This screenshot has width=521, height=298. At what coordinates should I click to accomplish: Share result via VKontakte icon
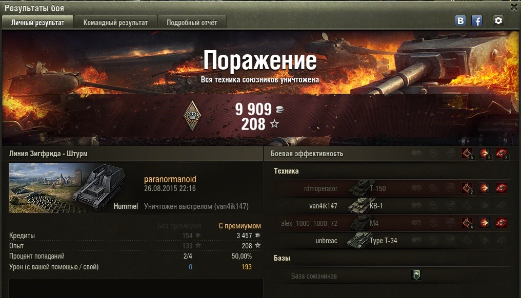coord(460,21)
